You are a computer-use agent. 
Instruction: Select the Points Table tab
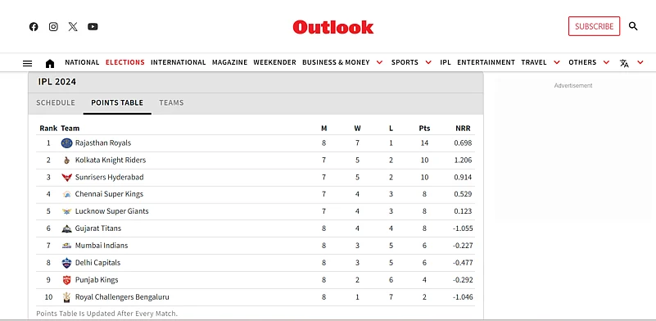(x=117, y=102)
